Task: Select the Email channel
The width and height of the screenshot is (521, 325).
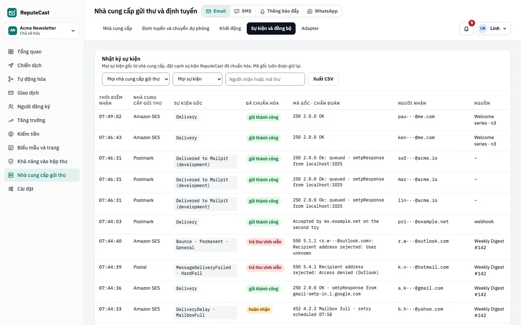Action: (216, 11)
